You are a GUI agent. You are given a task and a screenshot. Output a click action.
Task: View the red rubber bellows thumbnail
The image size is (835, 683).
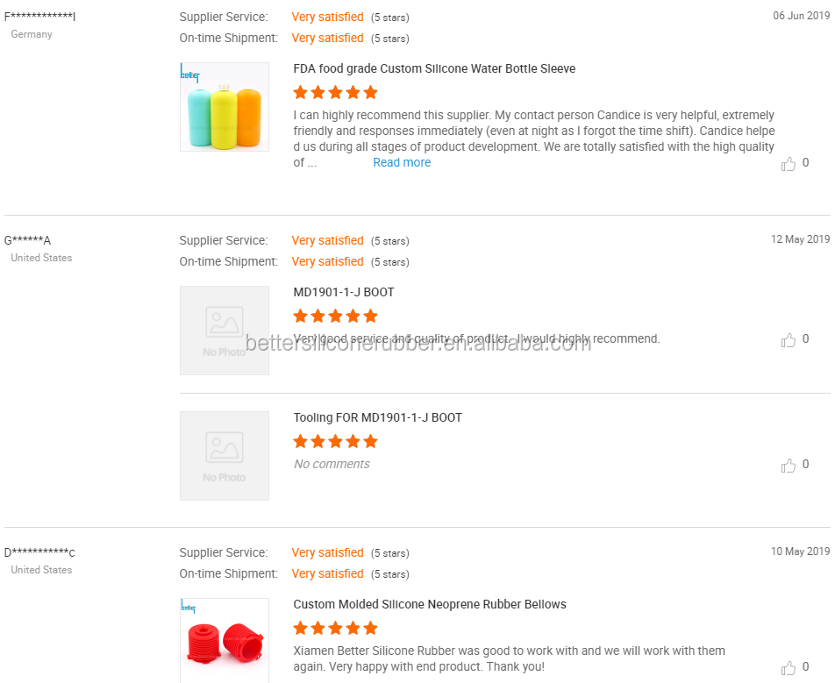click(x=225, y=640)
